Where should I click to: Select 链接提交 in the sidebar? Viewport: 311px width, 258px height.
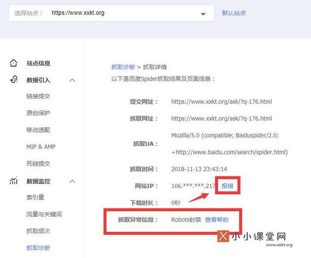coord(38,96)
